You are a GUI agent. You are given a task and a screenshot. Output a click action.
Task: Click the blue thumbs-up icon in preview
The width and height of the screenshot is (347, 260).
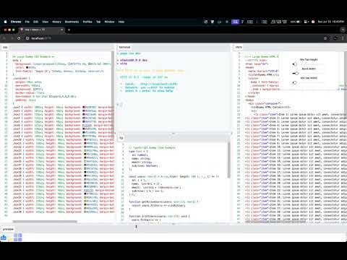pos(4,238)
